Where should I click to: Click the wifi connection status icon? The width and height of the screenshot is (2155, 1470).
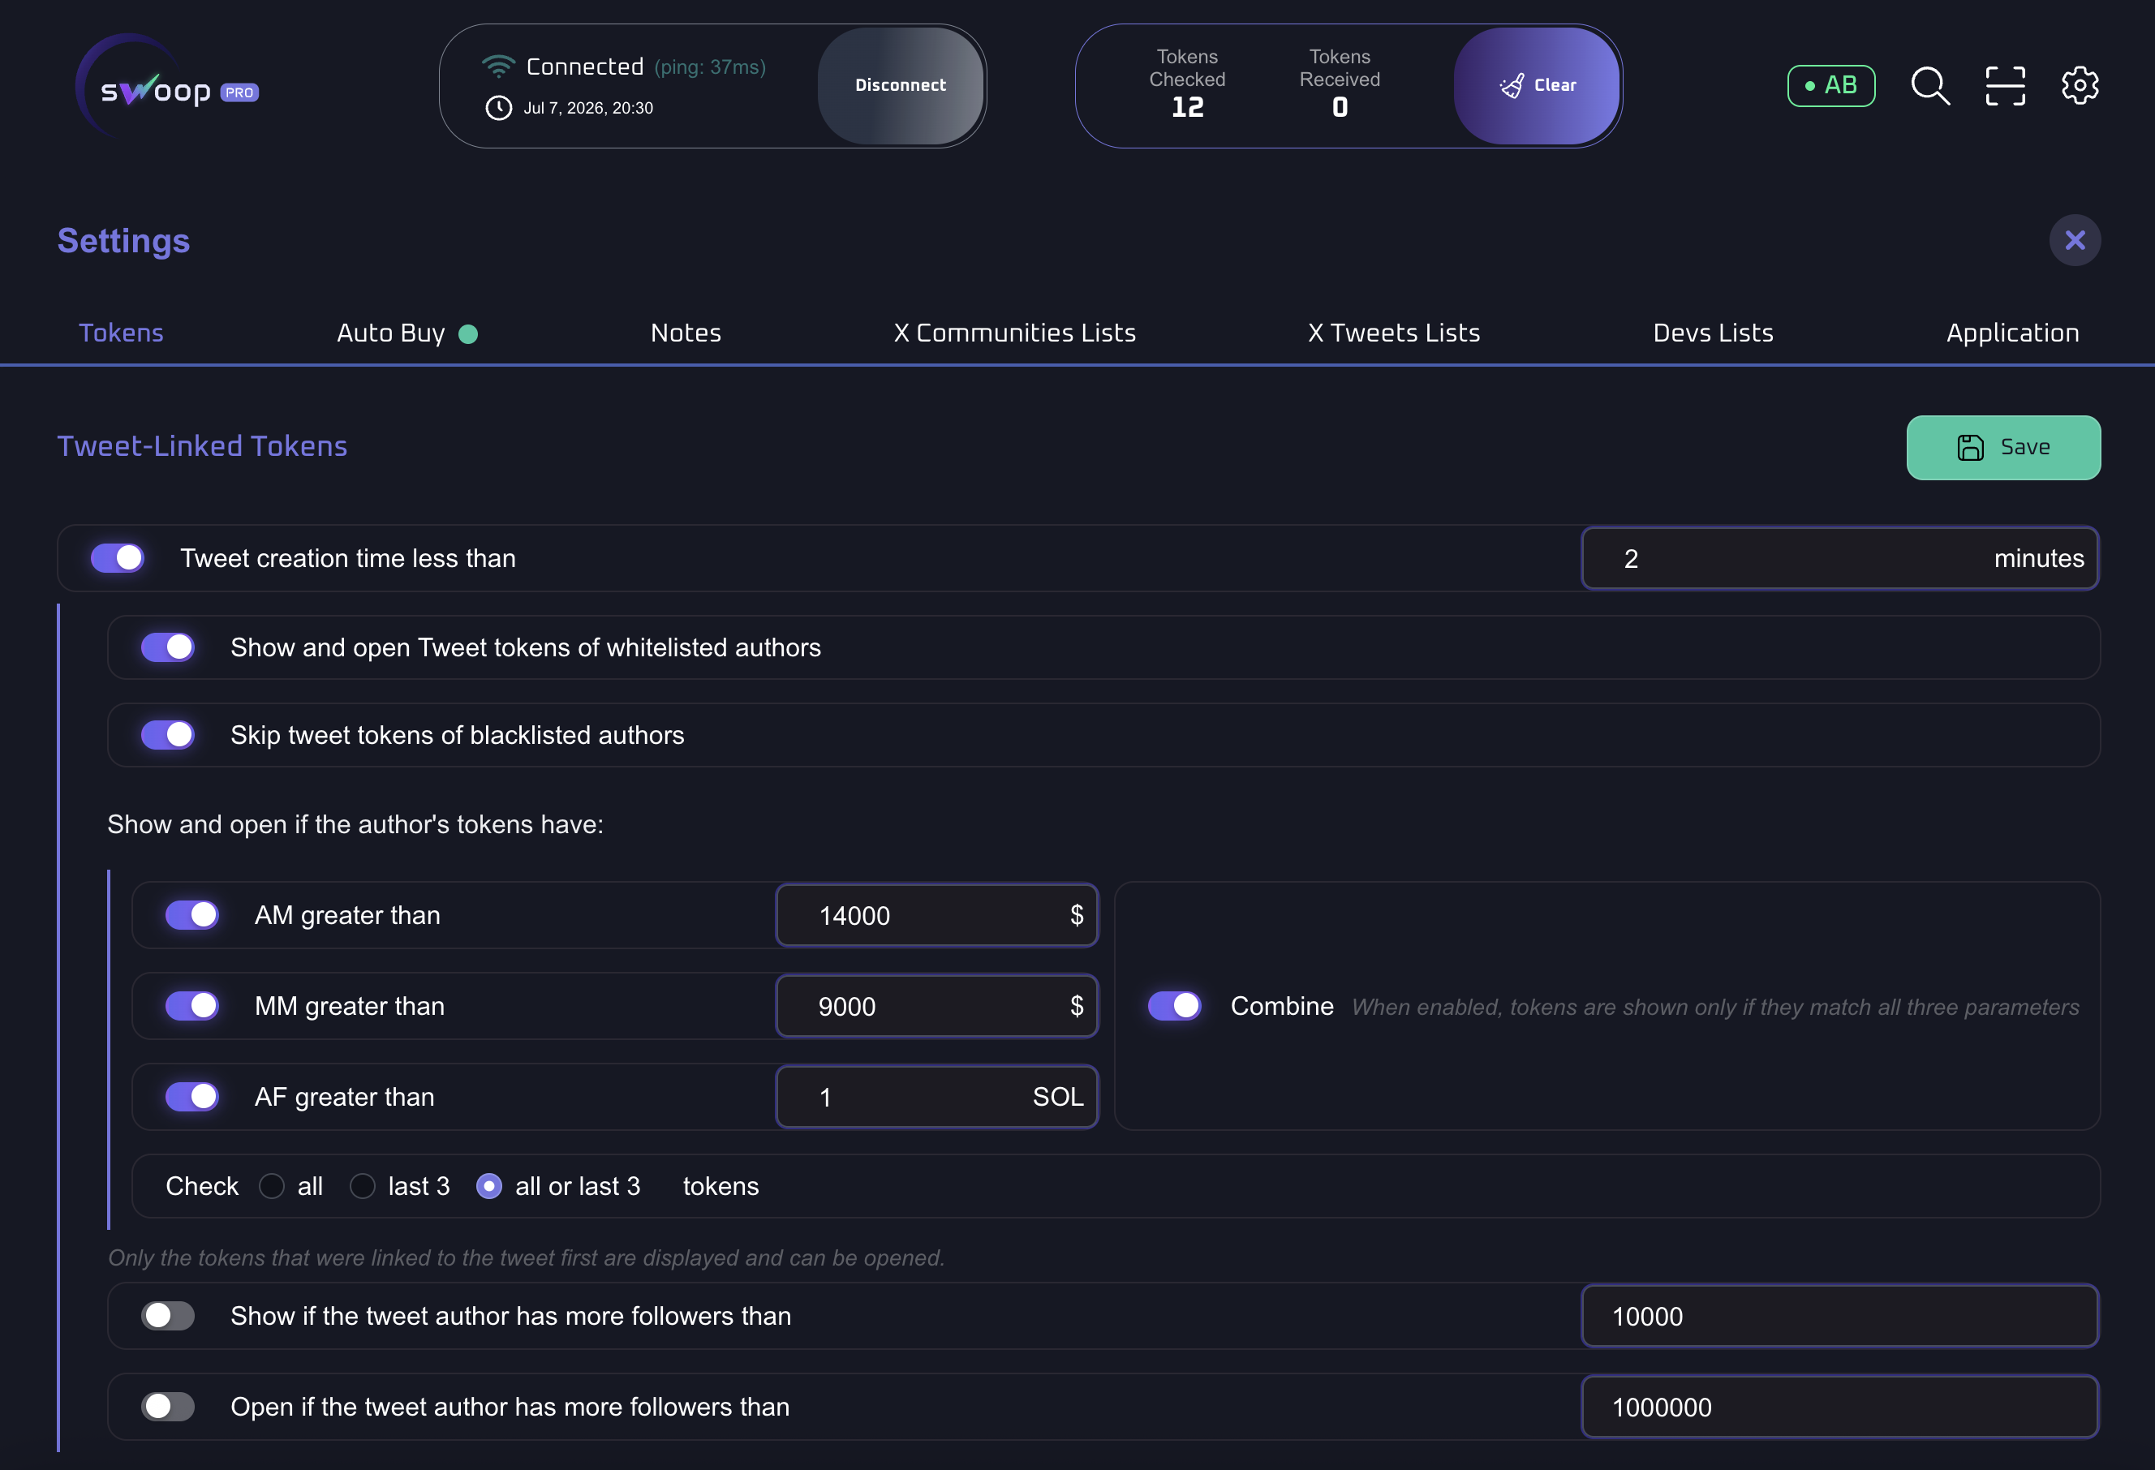click(498, 67)
